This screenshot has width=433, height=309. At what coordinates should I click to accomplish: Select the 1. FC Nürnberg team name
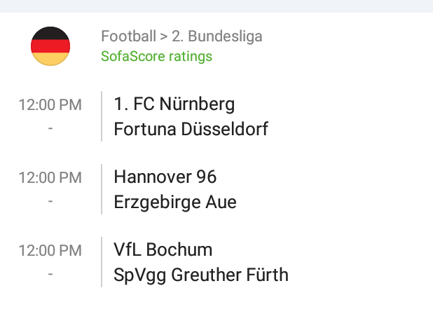pyautogui.click(x=174, y=104)
